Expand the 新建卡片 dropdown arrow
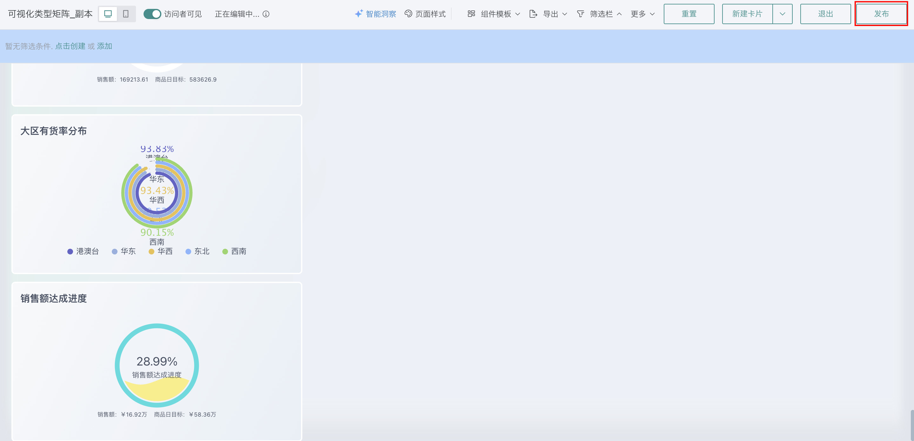The width and height of the screenshot is (914, 441). click(x=783, y=14)
